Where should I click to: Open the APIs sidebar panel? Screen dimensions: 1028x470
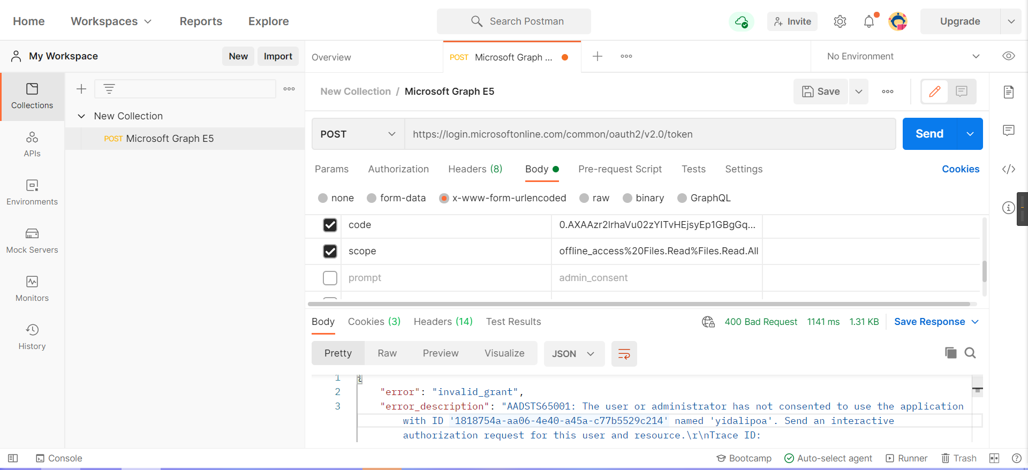[32, 145]
